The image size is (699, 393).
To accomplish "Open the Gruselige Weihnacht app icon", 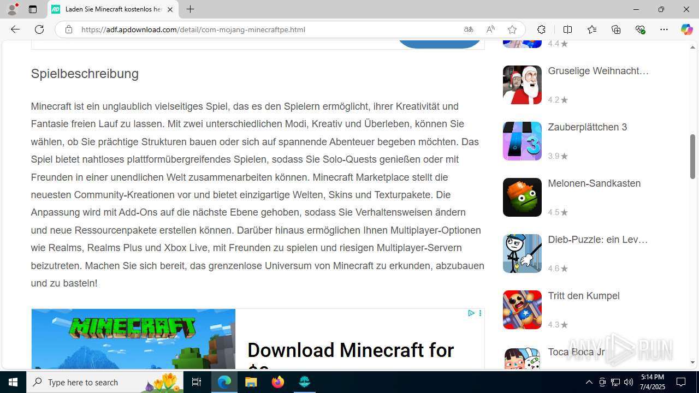I will 522,85.
